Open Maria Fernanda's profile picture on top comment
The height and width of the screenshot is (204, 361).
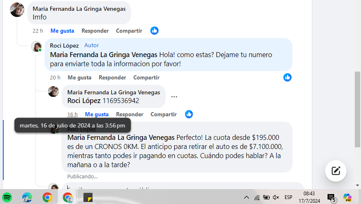coord(17,10)
